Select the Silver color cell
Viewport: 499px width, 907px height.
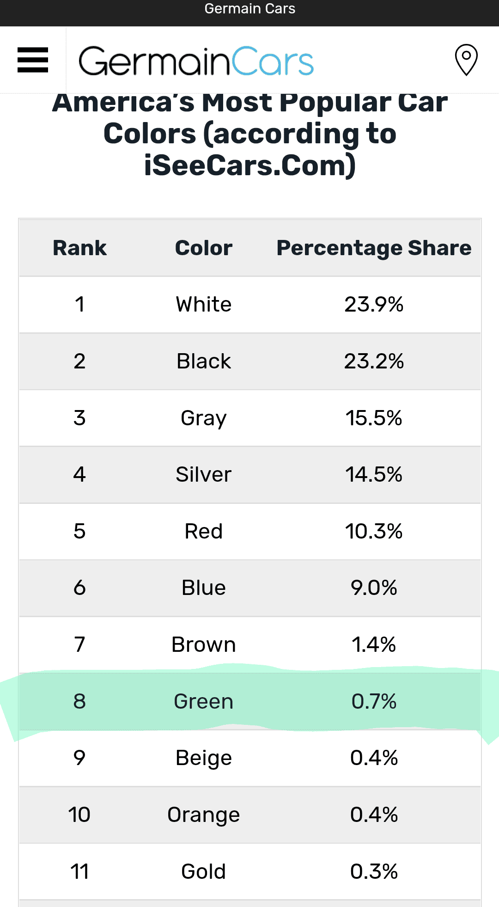pyautogui.click(x=204, y=475)
